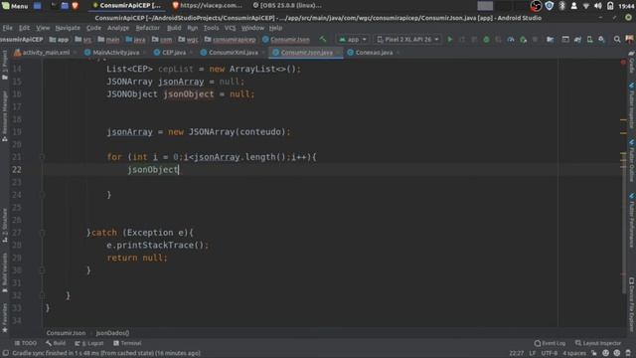Open the File menu
The width and height of the screenshot is (636, 358).
7,28
